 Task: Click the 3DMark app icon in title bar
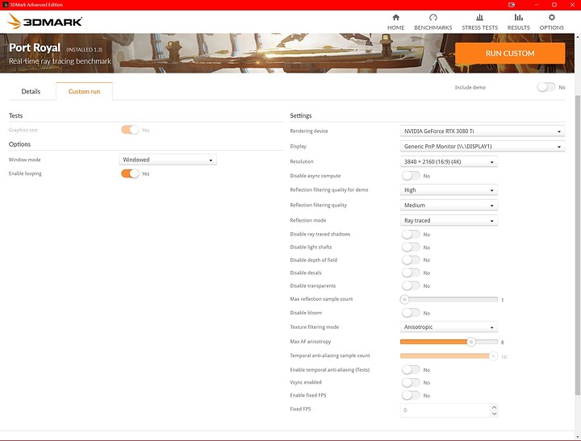point(5,5)
